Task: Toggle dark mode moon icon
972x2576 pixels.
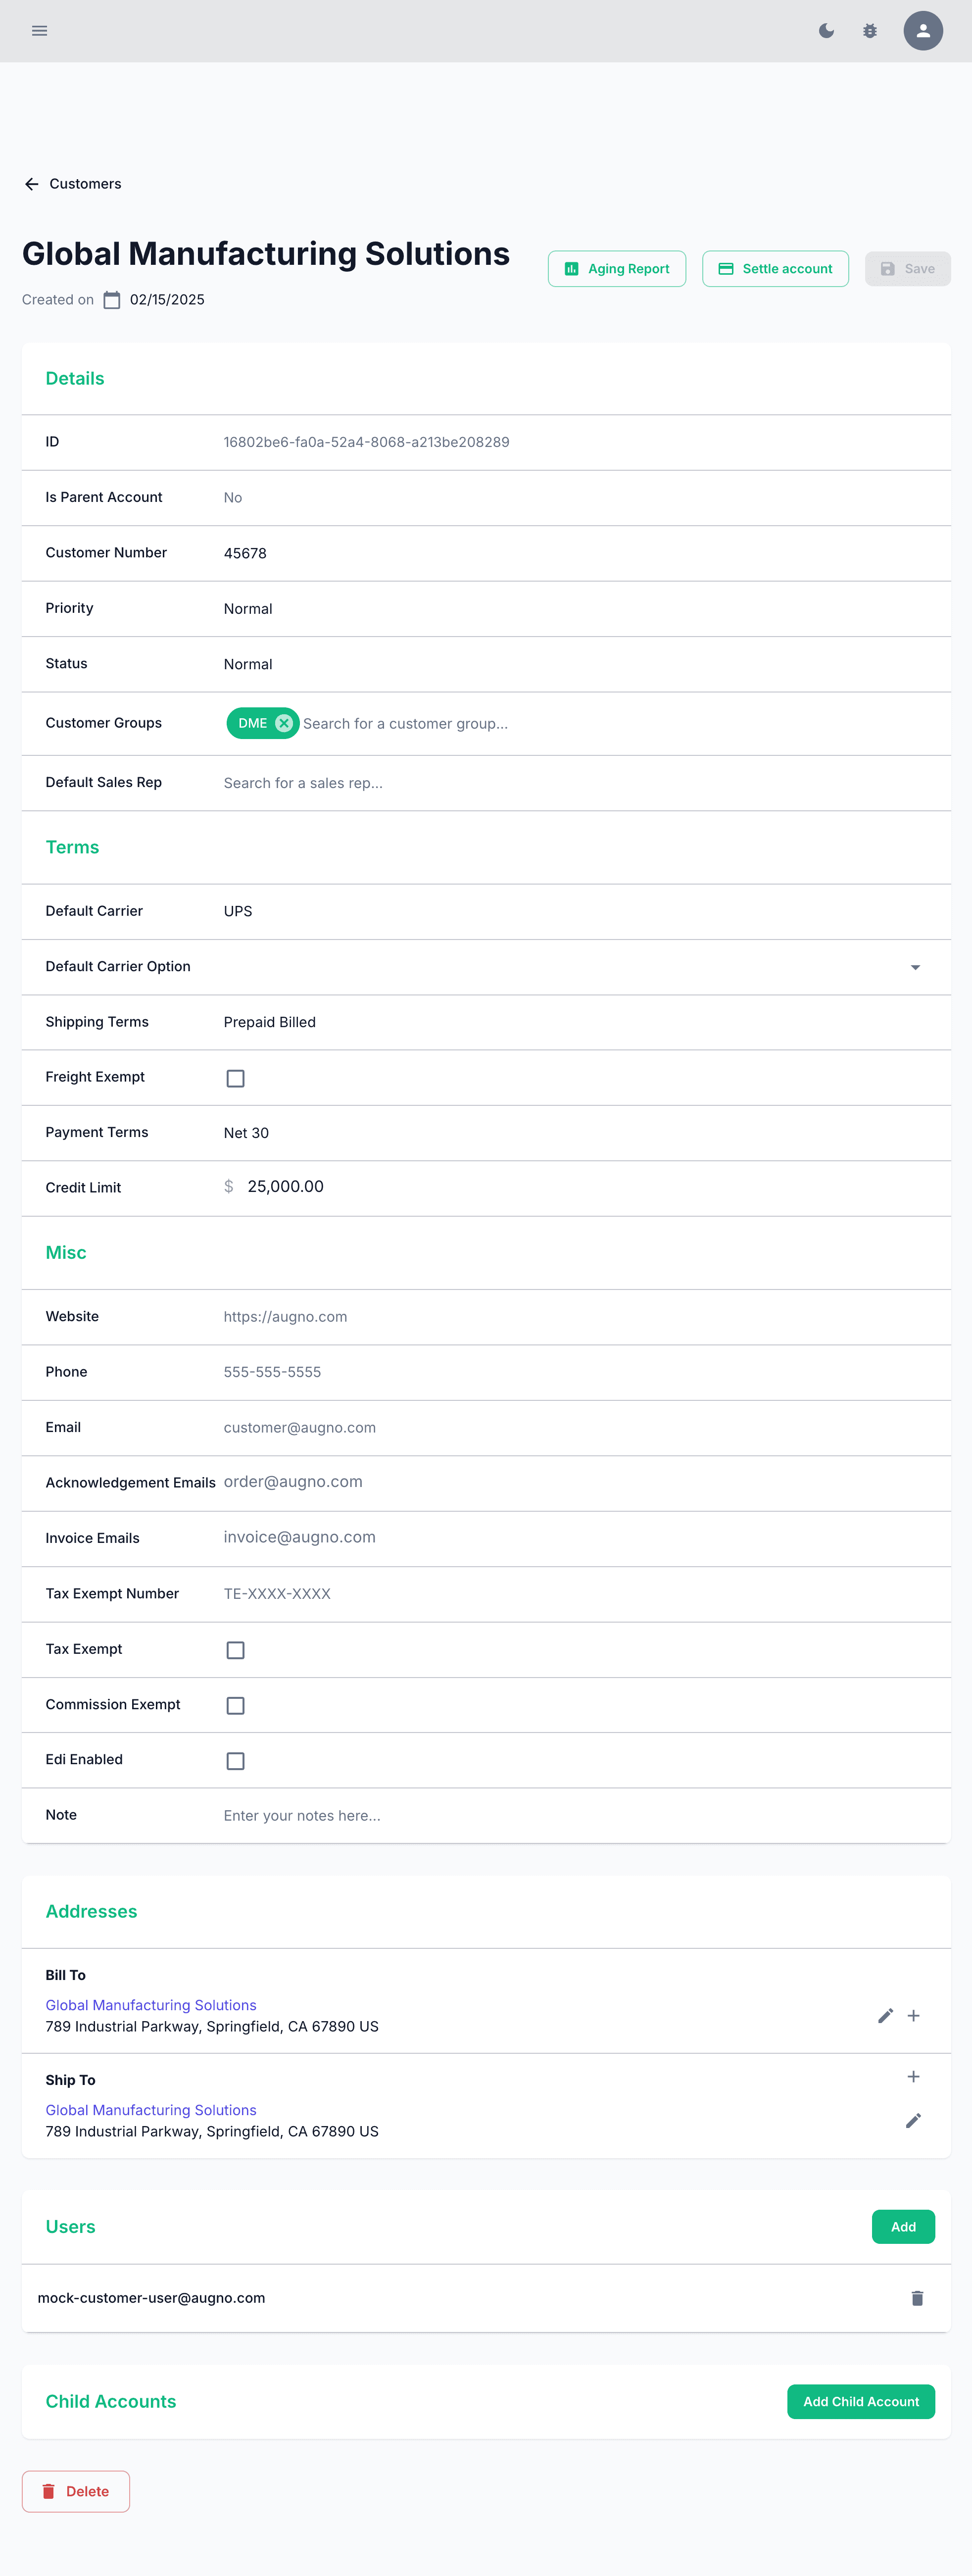Action: coord(826,31)
